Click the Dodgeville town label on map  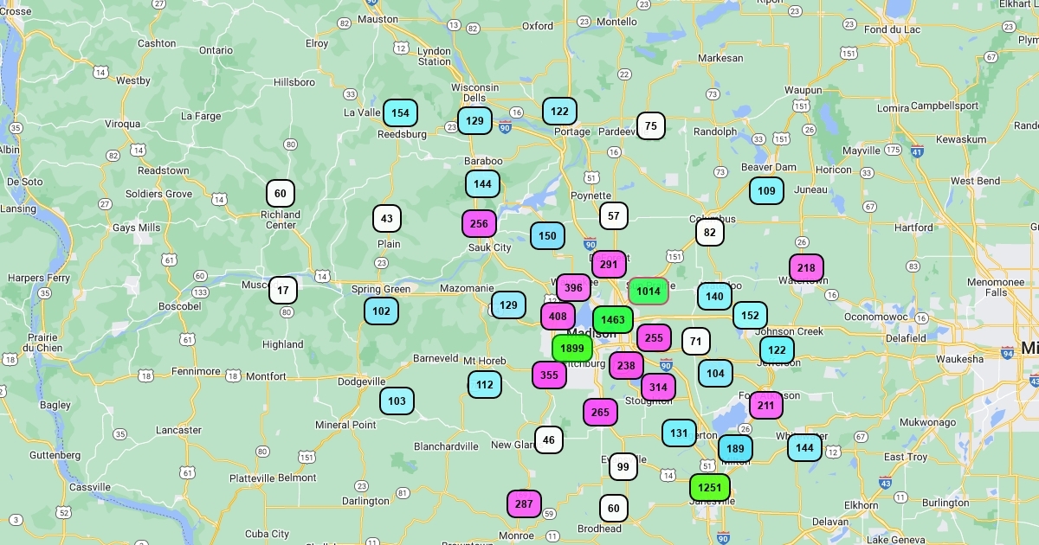coord(361,381)
